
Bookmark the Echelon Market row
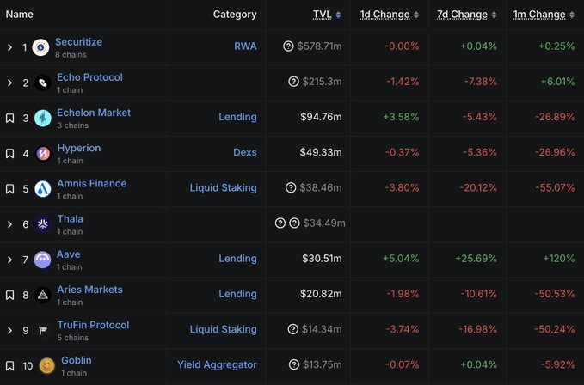click(10, 118)
